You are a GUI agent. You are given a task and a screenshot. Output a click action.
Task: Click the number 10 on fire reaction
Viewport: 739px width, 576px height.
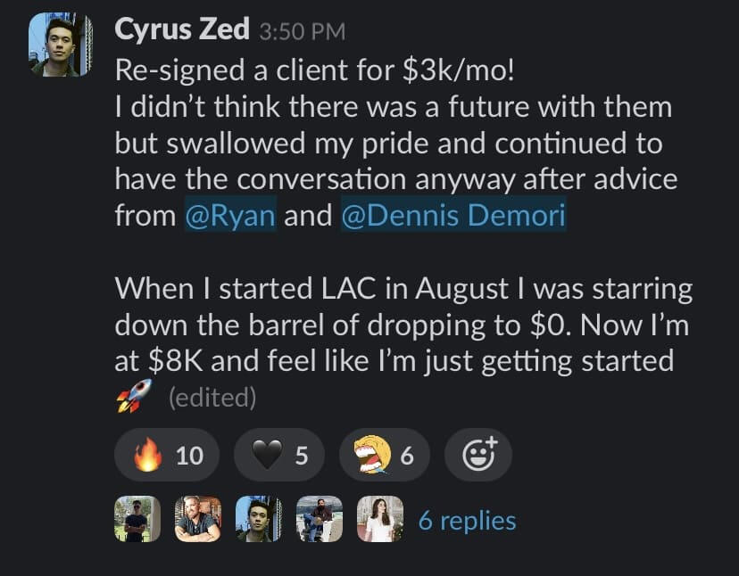click(189, 456)
